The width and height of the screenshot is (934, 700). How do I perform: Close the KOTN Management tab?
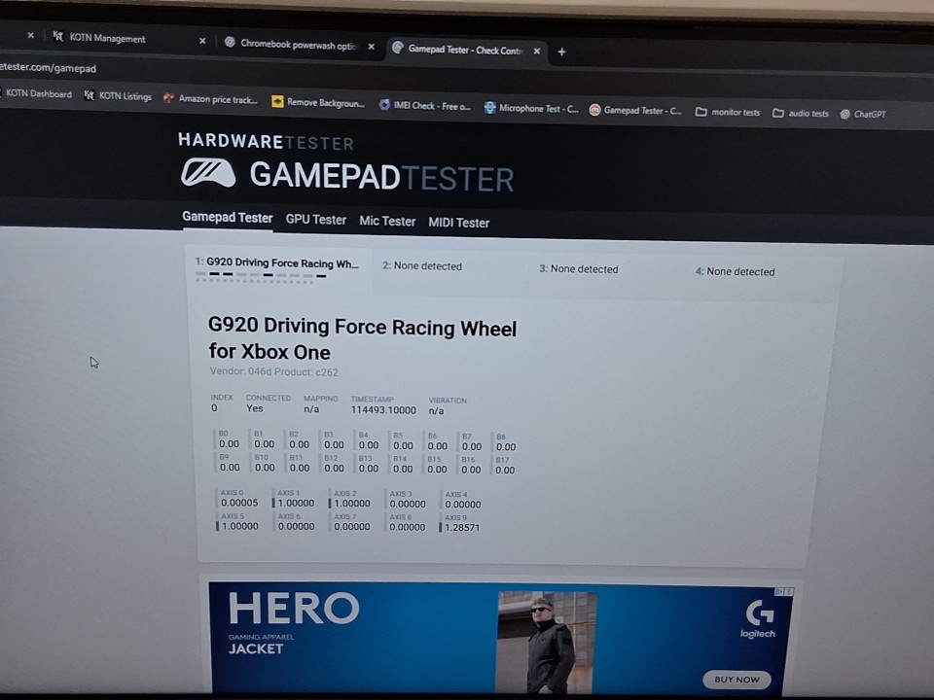[x=202, y=41]
